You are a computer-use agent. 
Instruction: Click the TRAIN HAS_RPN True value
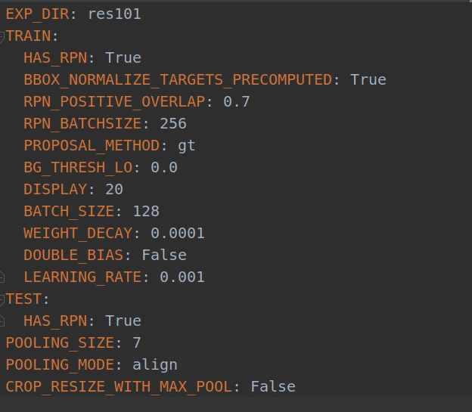[x=123, y=57]
